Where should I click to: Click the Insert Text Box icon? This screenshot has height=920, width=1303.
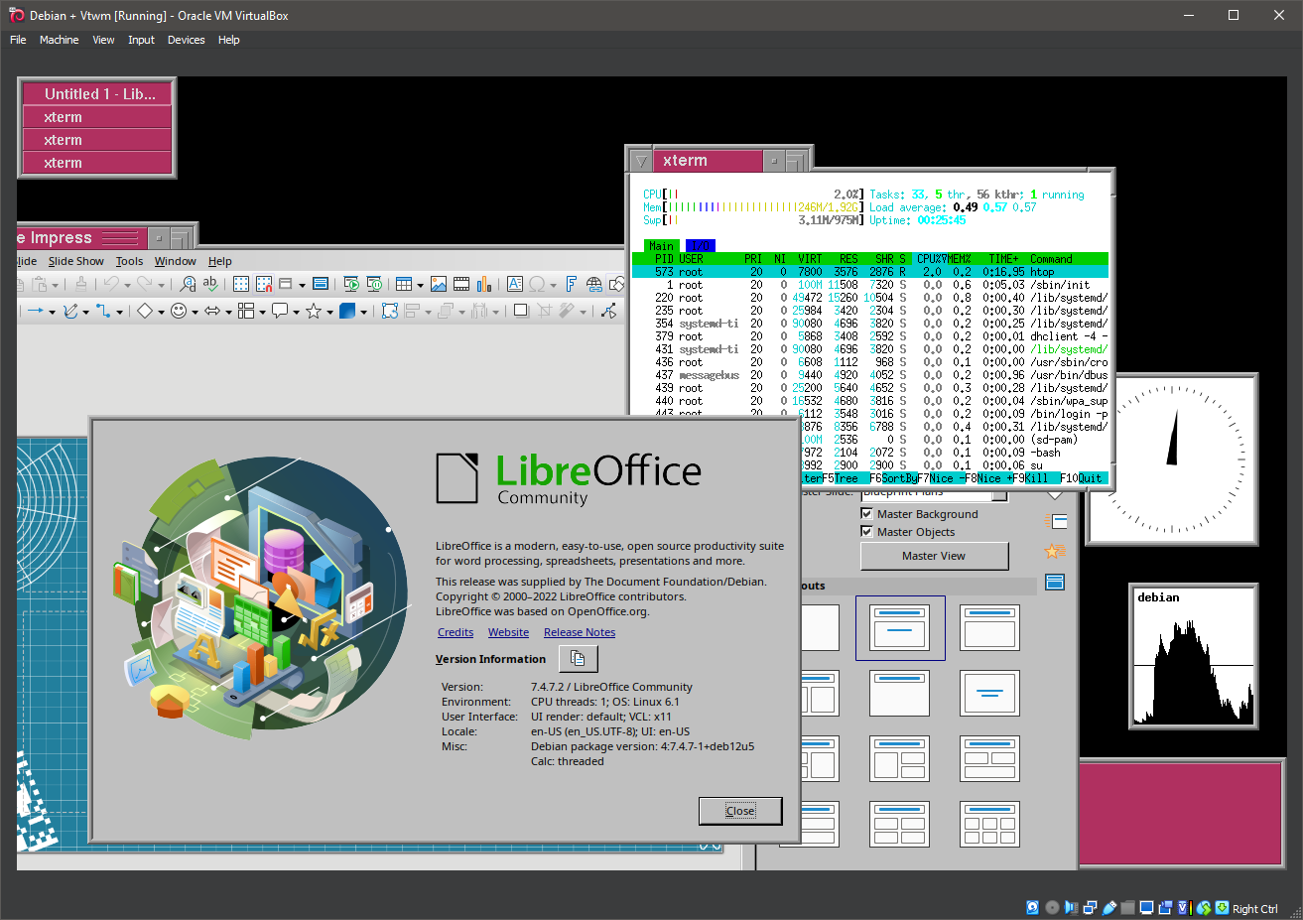tap(515, 284)
